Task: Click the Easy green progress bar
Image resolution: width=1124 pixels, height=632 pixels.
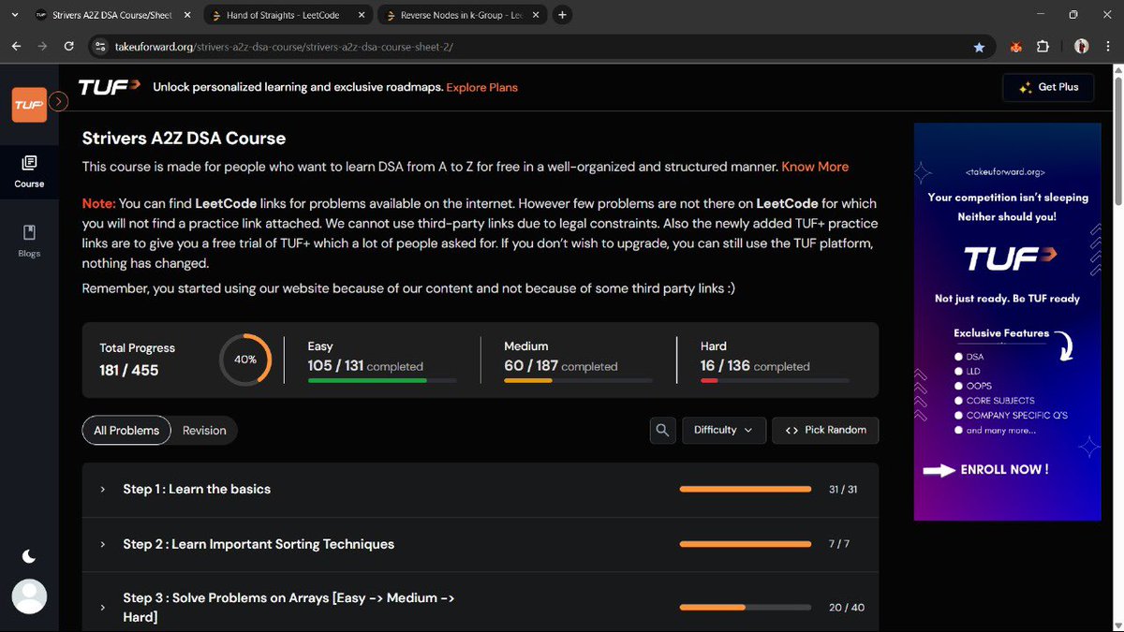Action: click(382, 380)
